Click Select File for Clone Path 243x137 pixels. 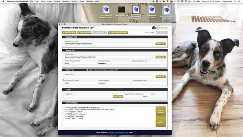pos(161,77)
